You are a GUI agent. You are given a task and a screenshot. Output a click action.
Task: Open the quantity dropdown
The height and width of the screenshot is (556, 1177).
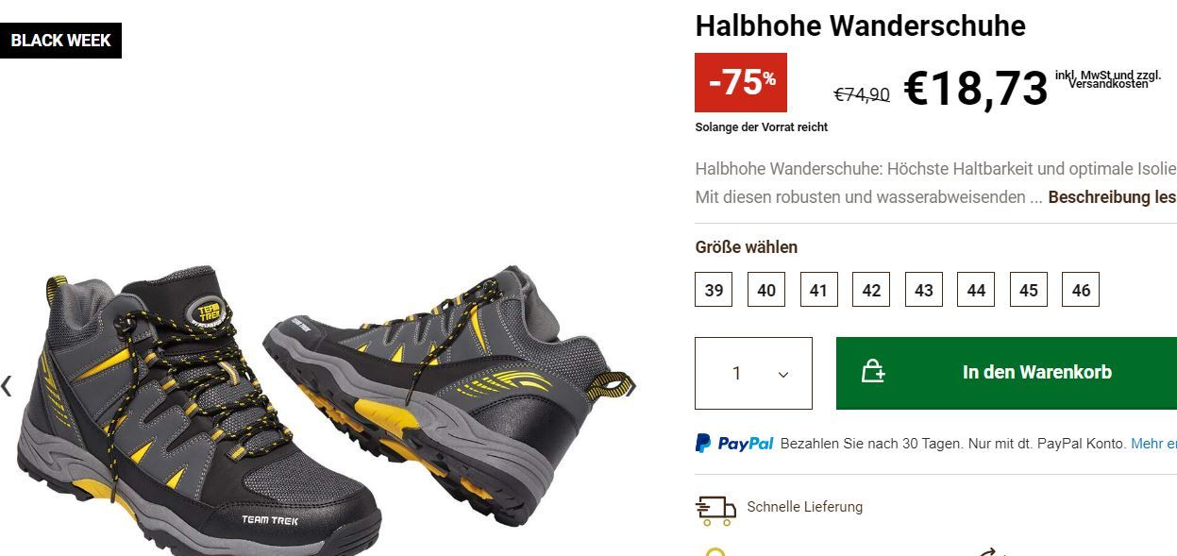tap(753, 373)
